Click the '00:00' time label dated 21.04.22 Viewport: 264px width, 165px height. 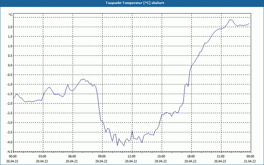(250, 156)
